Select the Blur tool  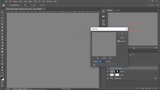(x=2, y=49)
